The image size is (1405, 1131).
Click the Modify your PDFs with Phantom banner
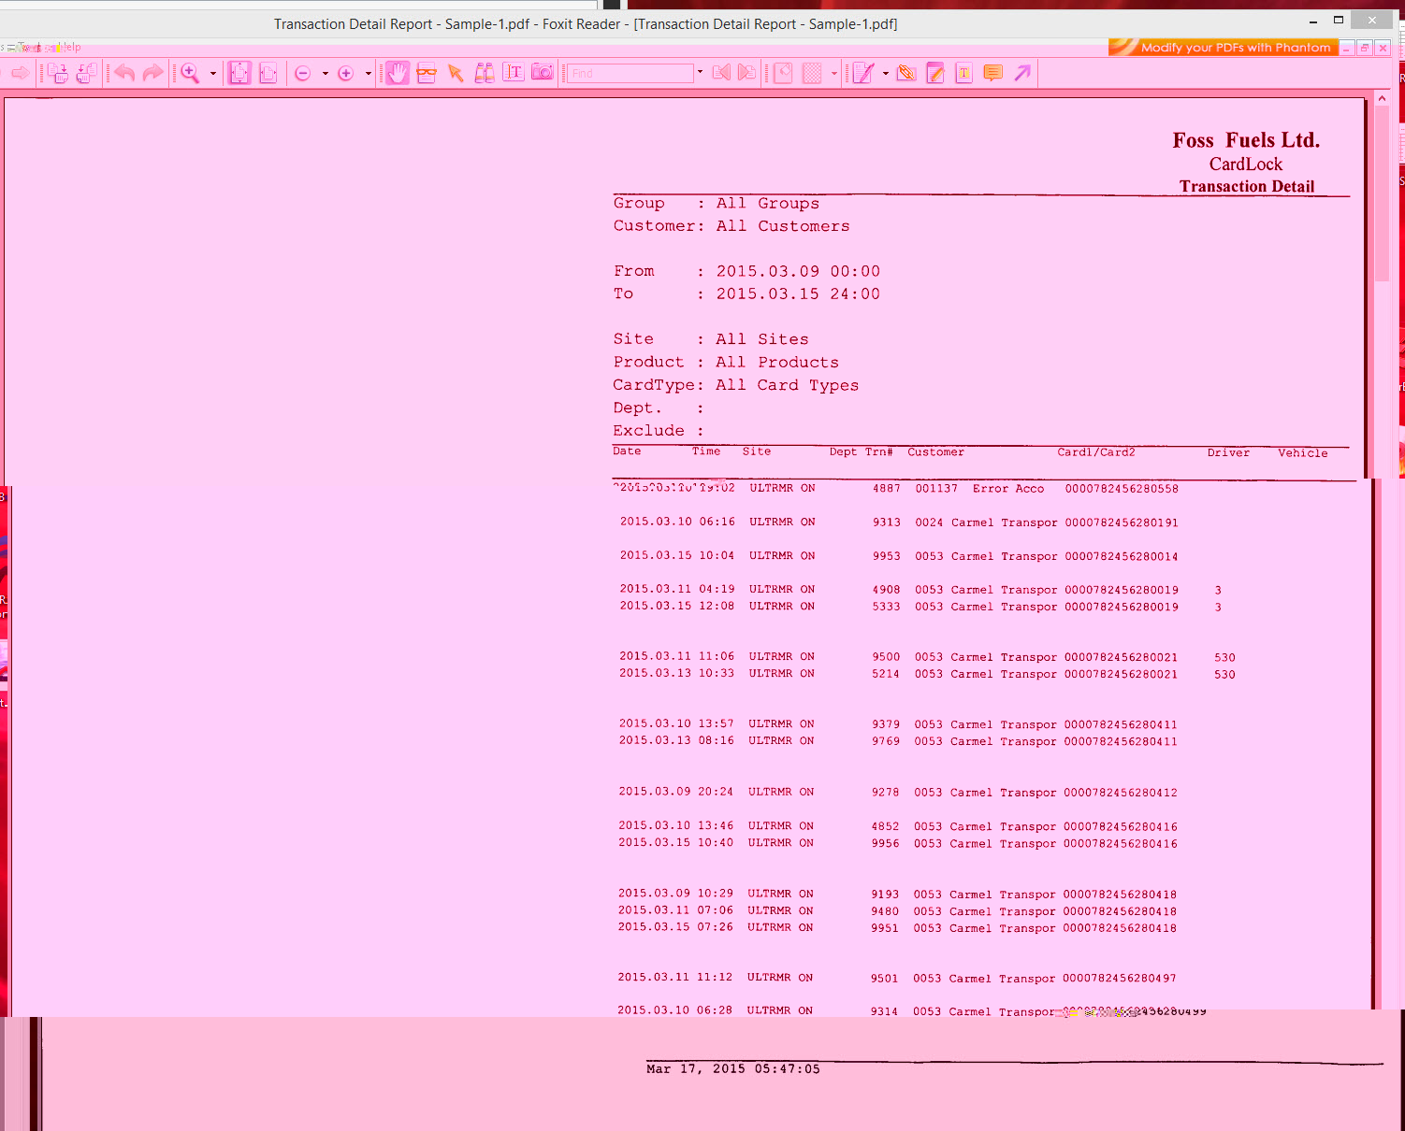1224,48
